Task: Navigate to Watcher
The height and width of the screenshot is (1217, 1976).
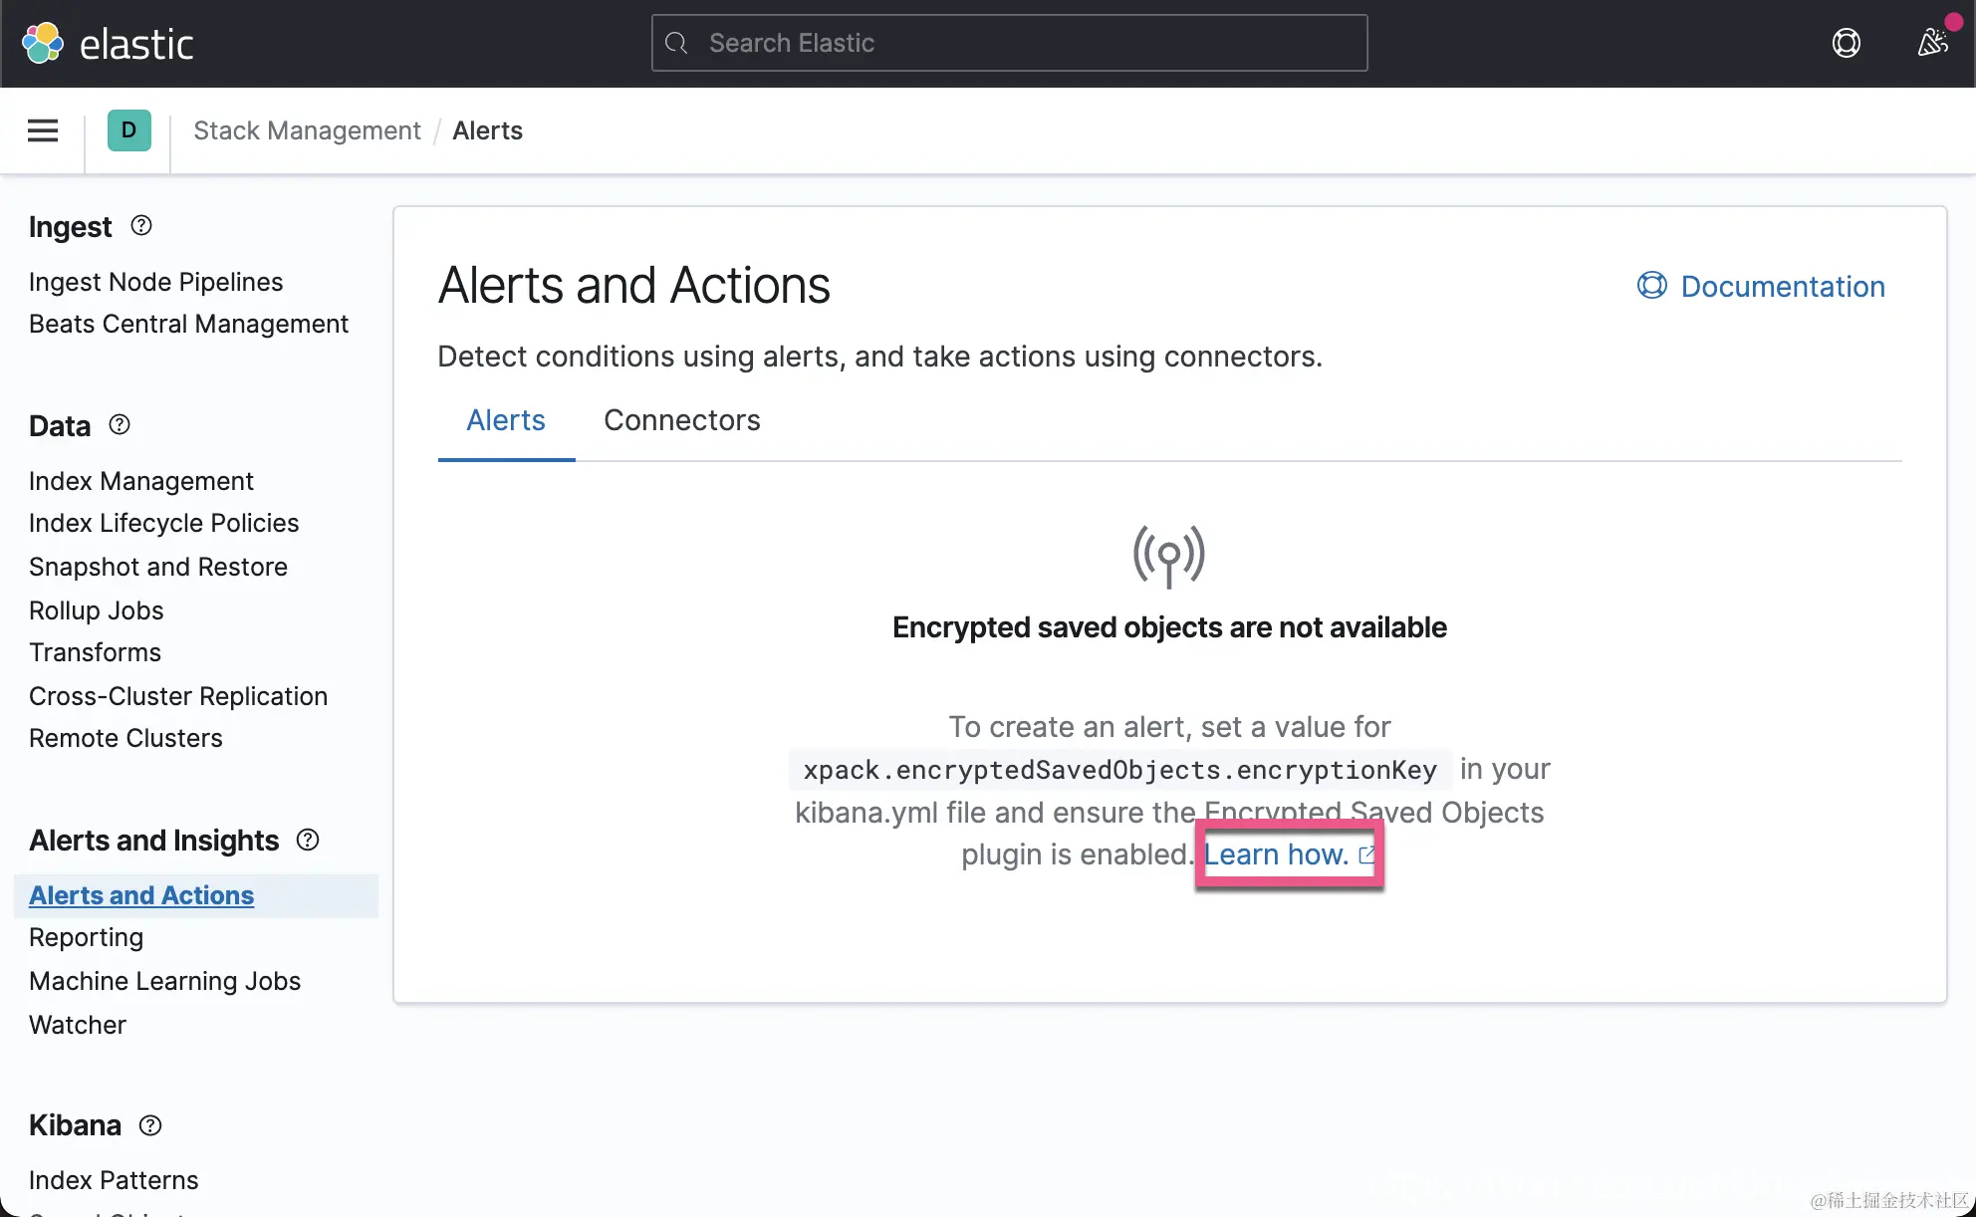Action: (x=77, y=1025)
